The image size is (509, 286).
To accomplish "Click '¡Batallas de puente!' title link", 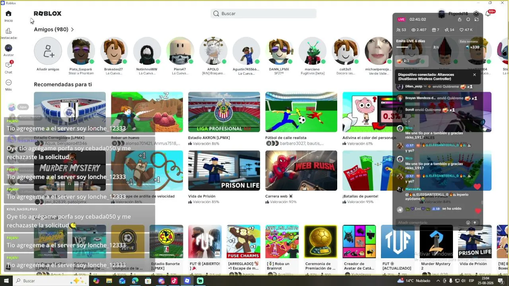I will pos(360,196).
